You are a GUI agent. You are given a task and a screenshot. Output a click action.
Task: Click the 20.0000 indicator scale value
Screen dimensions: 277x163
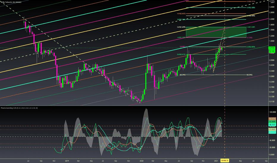(x=273, y=147)
